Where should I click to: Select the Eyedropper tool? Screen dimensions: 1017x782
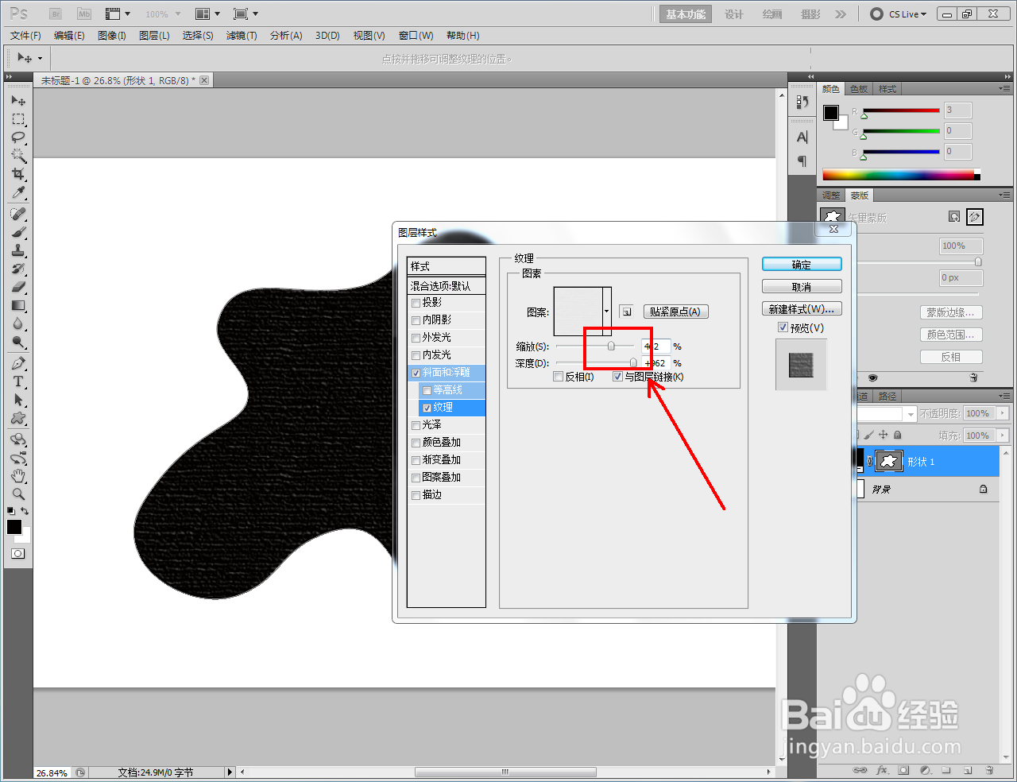pos(18,192)
